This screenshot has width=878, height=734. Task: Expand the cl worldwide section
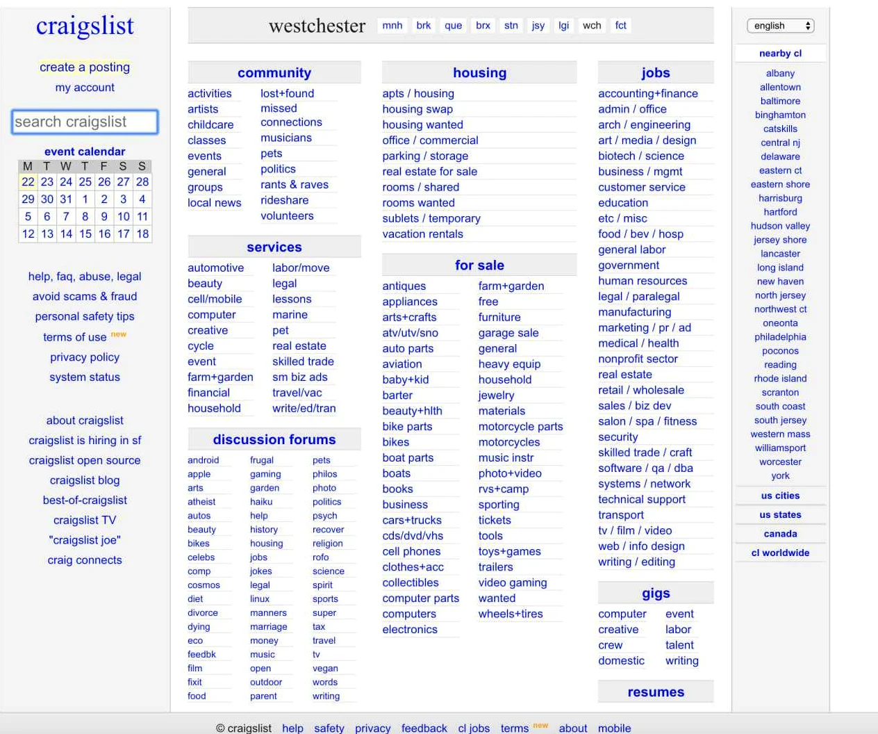tap(780, 553)
